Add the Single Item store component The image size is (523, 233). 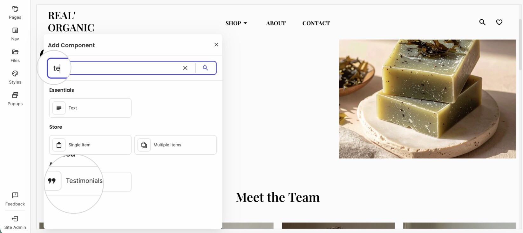pyautogui.click(x=90, y=145)
